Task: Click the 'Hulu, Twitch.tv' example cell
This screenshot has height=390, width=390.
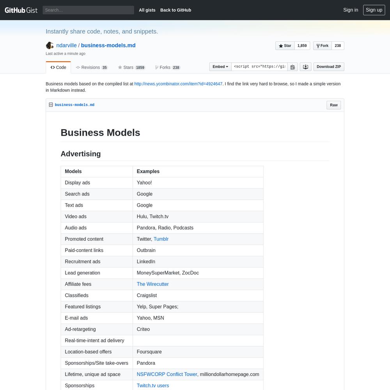Action: (198, 216)
